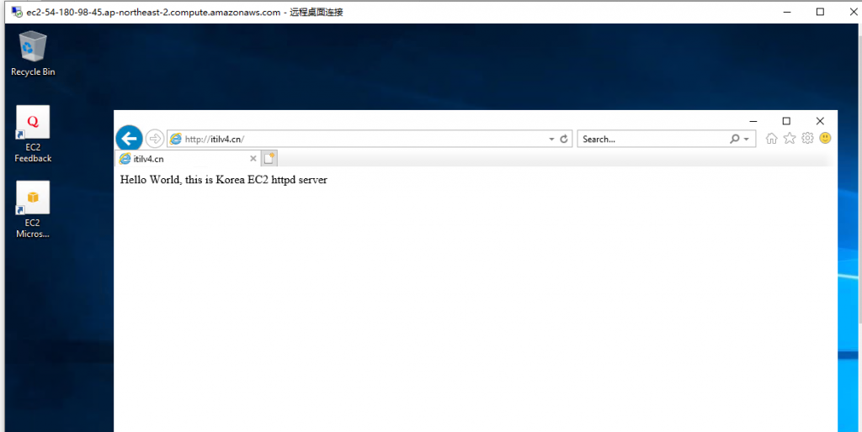Select the itilv4.cn browser tab
This screenshot has height=432, width=862.
pyautogui.click(x=188, y=159)
